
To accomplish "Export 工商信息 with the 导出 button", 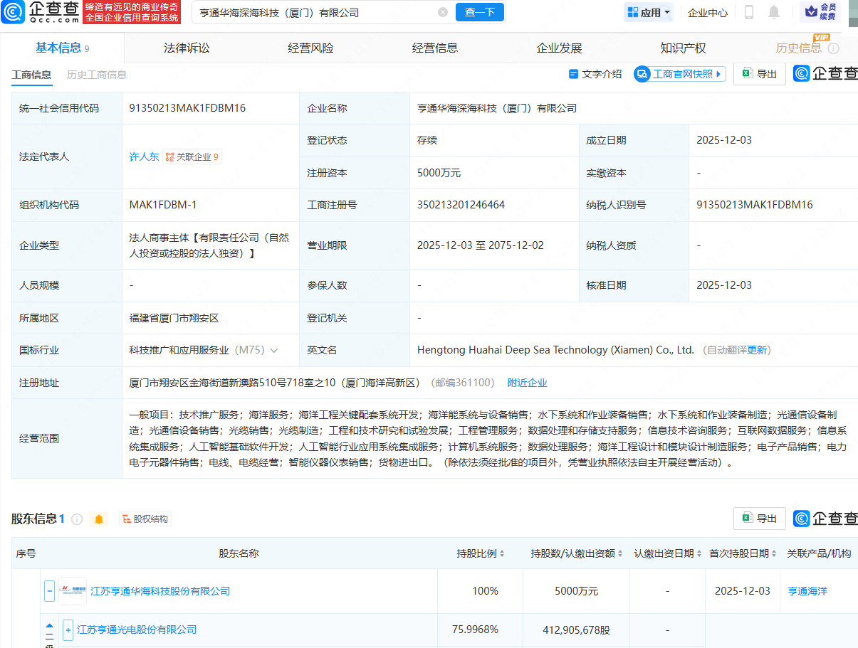I will click(x=760, y=74).
